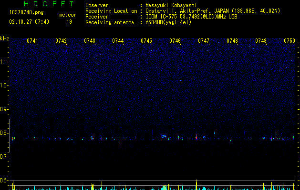Image resolution: width=300 pixels, height=190 pixels.
Task: Click the 0750 time marker
Action: coord(290,41)
